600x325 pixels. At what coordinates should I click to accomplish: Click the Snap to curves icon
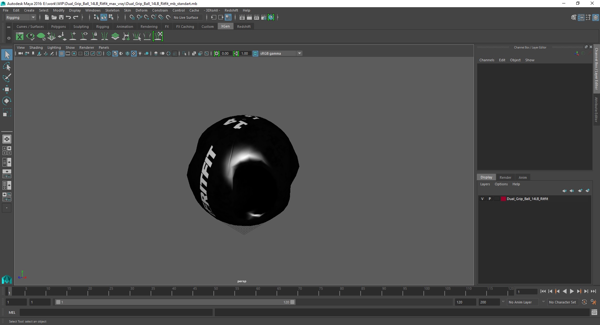[x=139, y=17]
